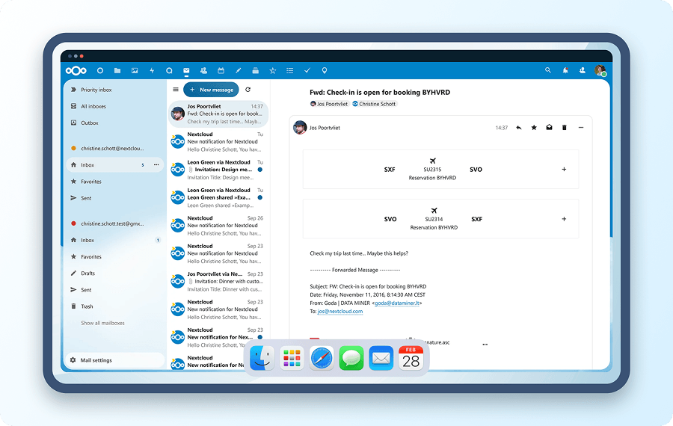Expand the SXF to SVO flight details
Viewport: 673px width, 426px height.
pos(564,170)
